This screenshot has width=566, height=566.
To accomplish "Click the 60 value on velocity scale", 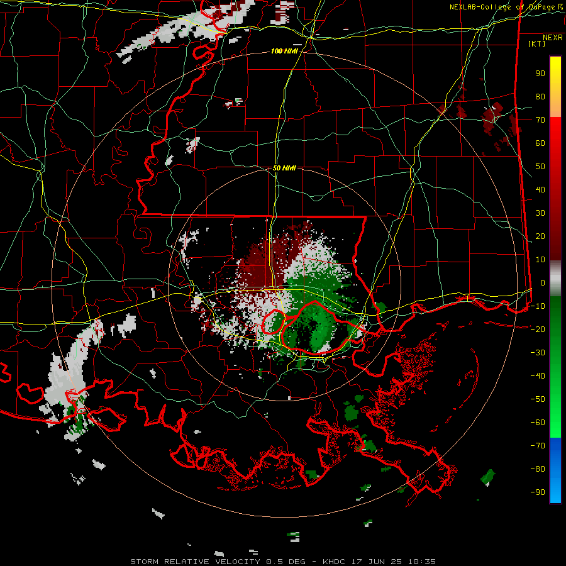I will (540, 143).
